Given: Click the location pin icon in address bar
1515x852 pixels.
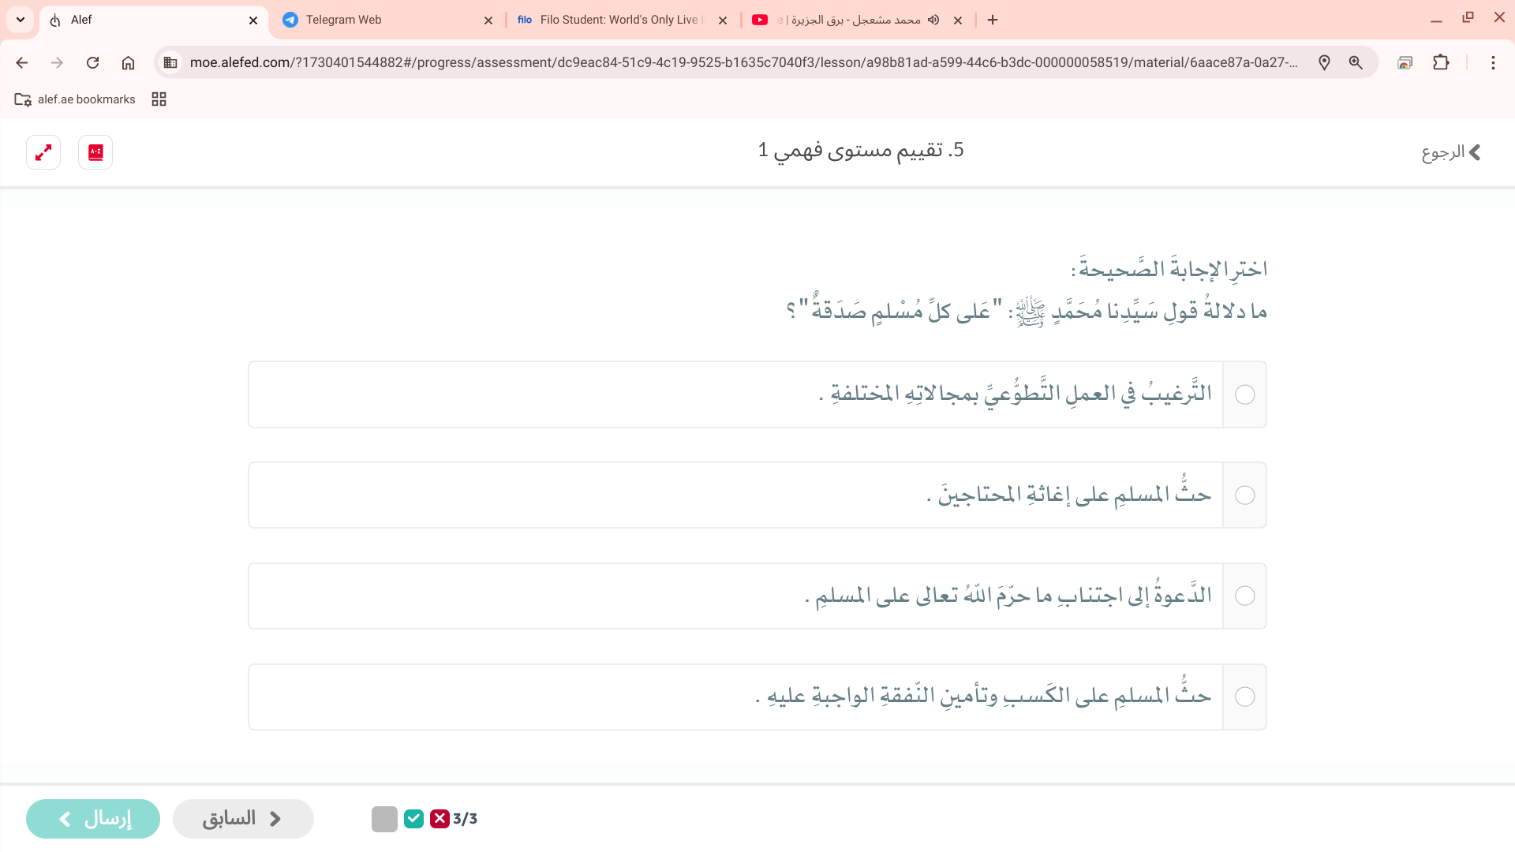Looking at the screenshot, I should click(x=1324, y=62).
